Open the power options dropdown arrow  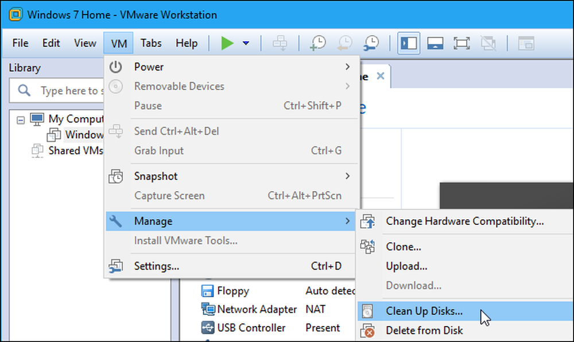click(x=246, y=43)
